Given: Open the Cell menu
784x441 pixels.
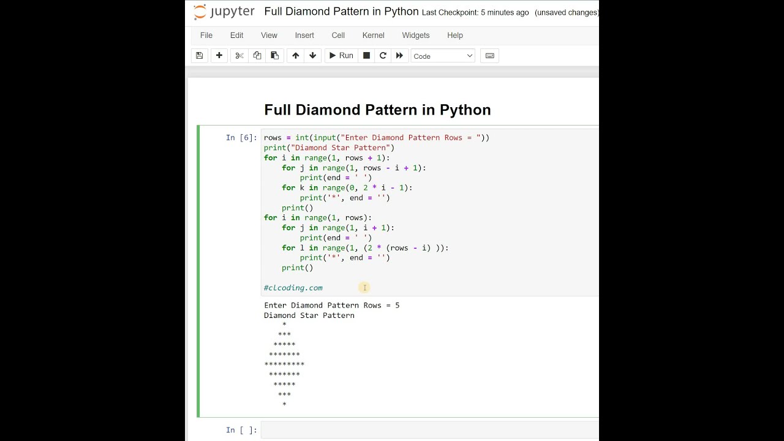Looking at the screenshot, I should point(338,36).
